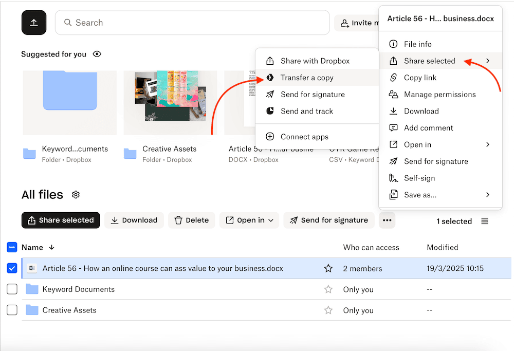514x351 pixels.
Task: Click the Share with Dropbox icon
Action: [270, 61]
